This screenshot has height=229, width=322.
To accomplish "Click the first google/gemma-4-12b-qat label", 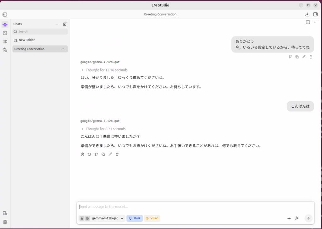I will [x=100, y=62].
